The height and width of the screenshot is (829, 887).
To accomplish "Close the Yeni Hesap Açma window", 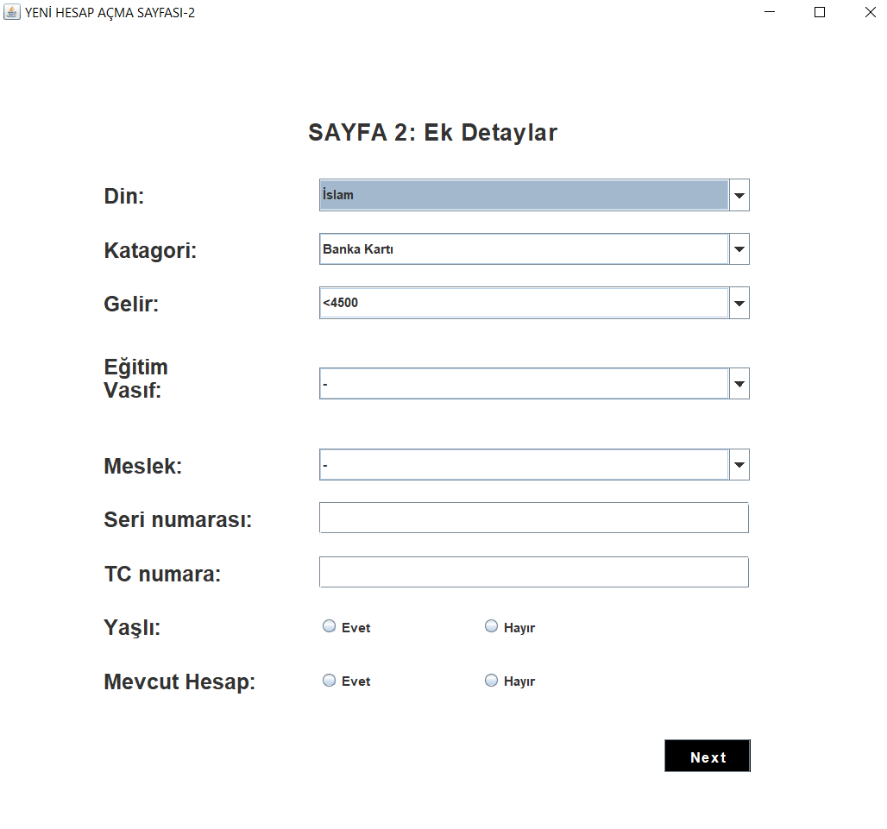I will [871, 12].
